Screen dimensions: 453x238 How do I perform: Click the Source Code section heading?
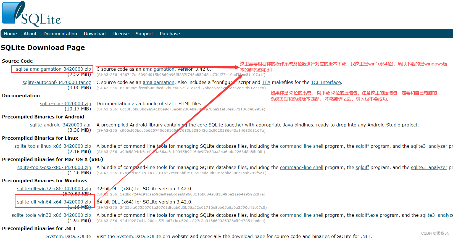(17, 61)
